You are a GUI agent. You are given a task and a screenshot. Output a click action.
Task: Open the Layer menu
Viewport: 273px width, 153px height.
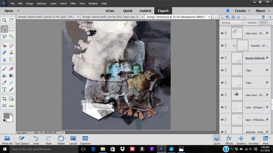53,4
